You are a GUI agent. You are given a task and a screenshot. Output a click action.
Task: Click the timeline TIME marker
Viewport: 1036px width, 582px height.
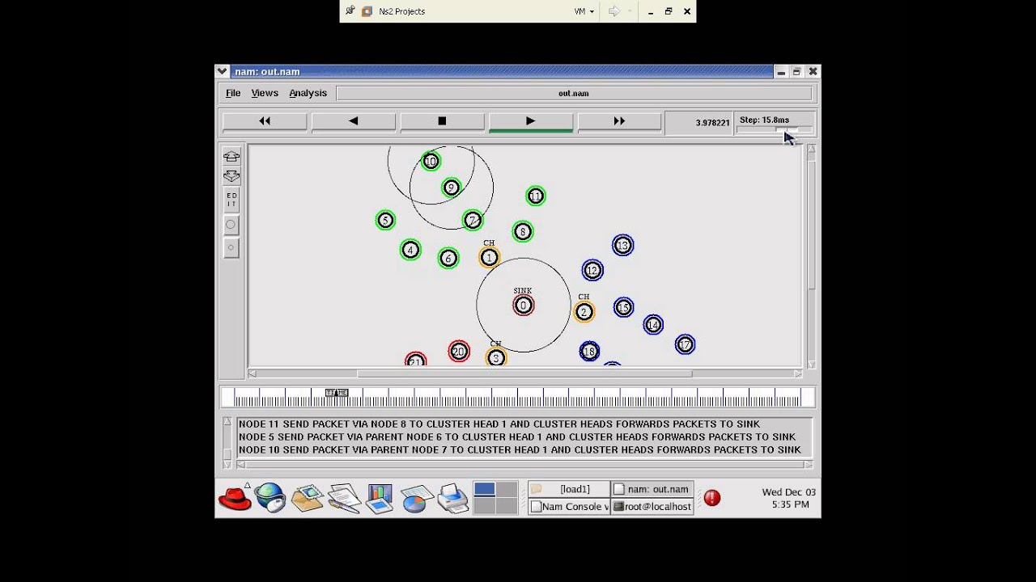(337, 393)
